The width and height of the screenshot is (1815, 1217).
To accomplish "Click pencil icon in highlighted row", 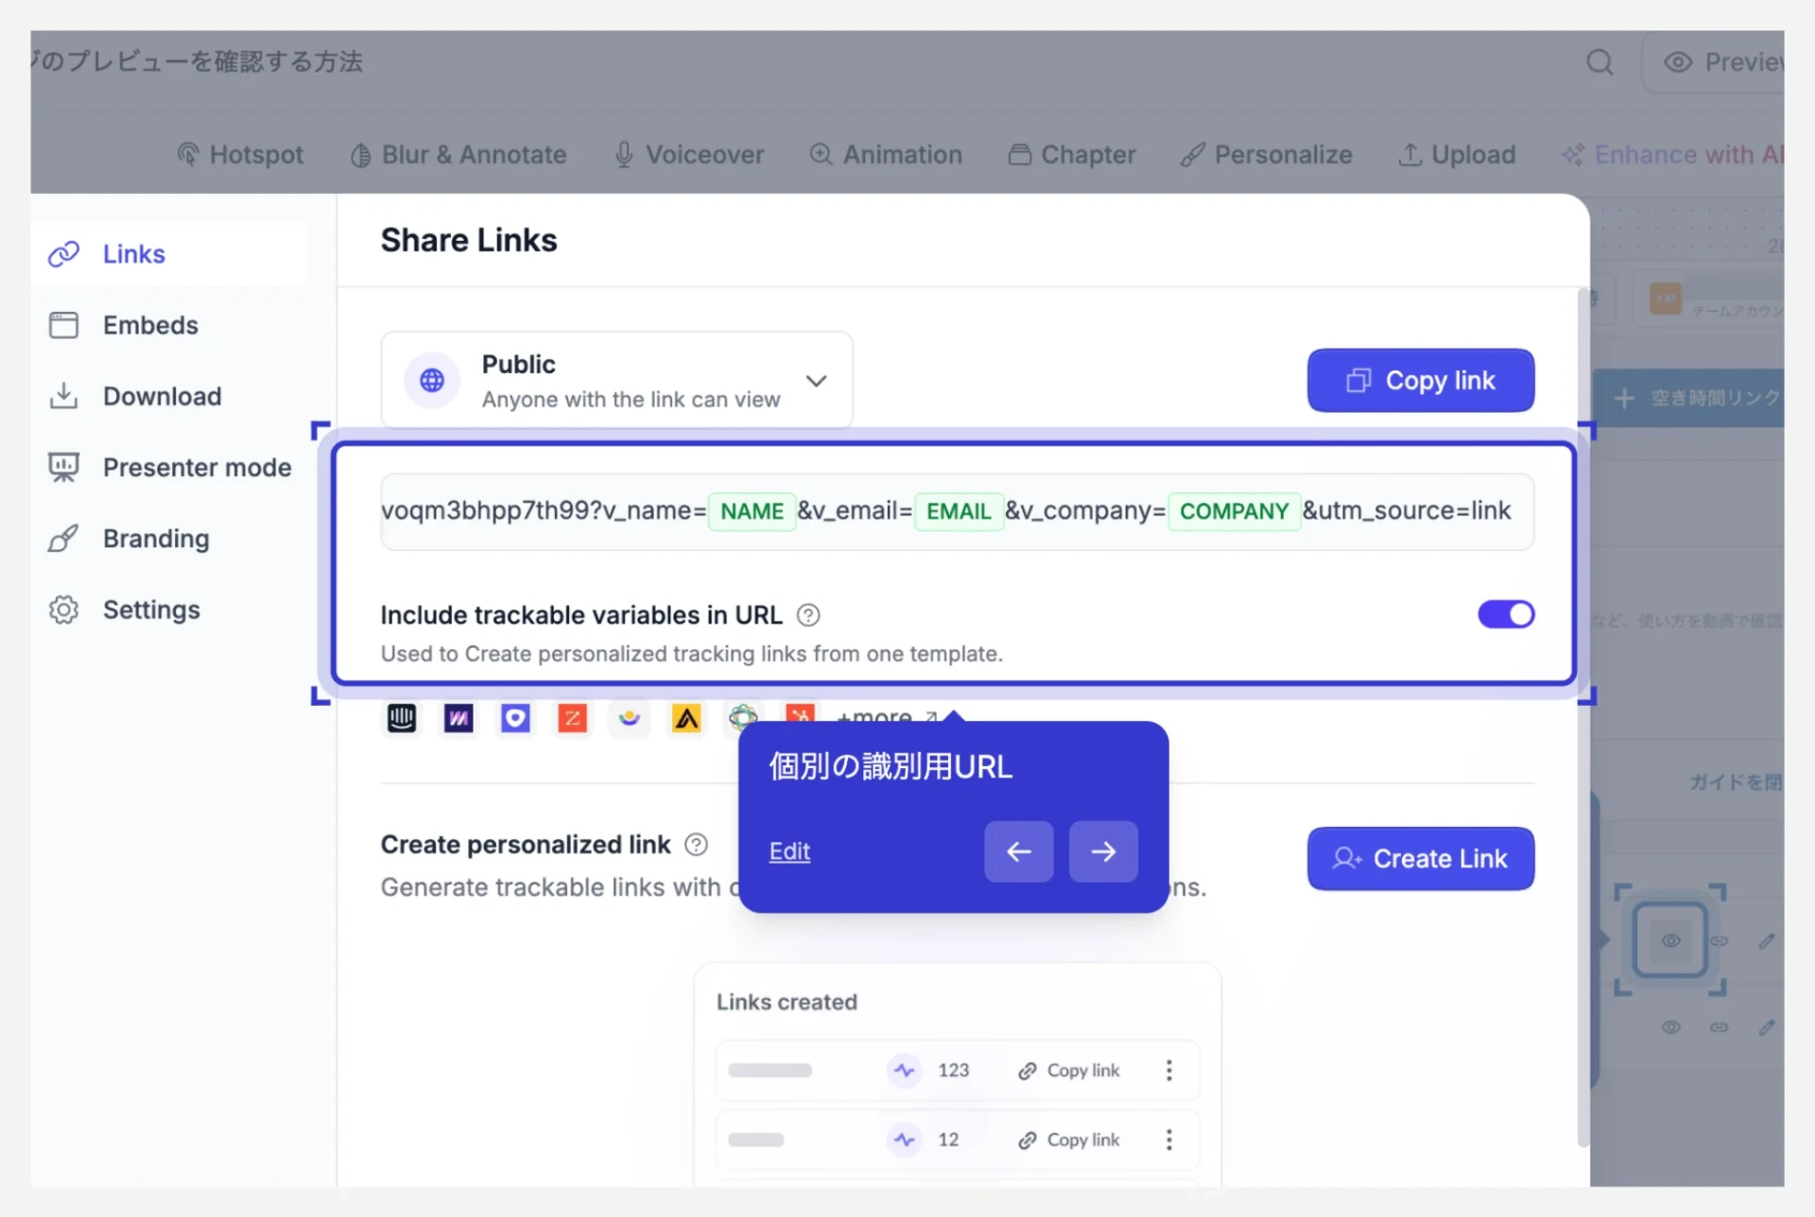I will coord(1766,941).
